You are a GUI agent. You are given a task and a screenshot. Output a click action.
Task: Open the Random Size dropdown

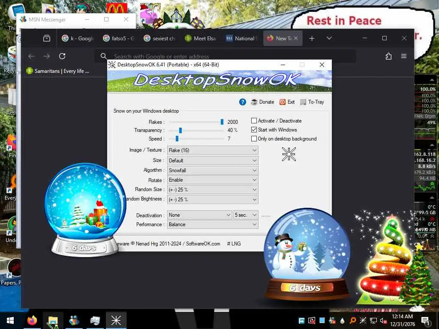[x=213, y=190]
